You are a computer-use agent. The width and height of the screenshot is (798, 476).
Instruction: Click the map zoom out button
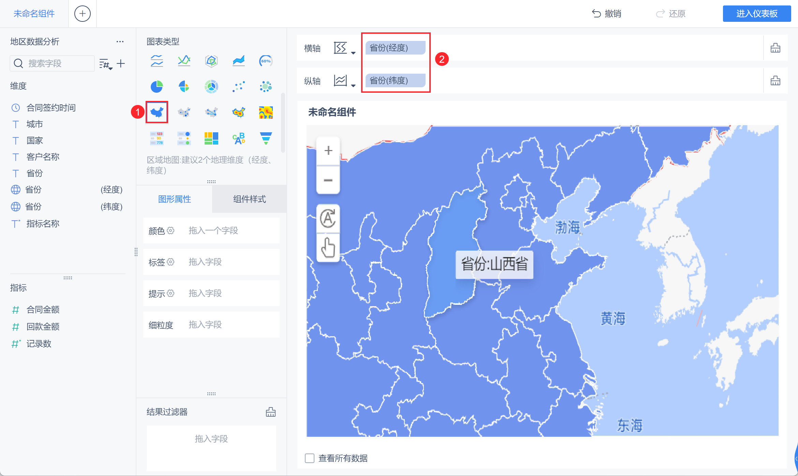pos(328,180)
